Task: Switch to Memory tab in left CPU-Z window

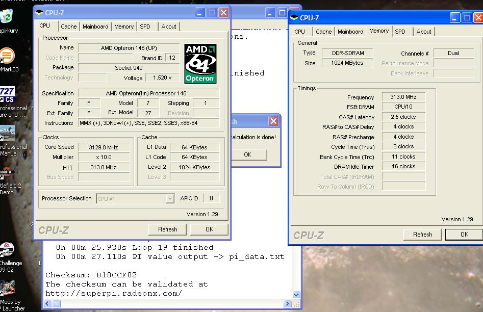Action: 124,27
